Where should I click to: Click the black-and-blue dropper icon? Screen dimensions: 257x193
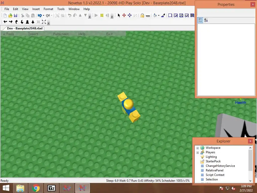[163, 15]
